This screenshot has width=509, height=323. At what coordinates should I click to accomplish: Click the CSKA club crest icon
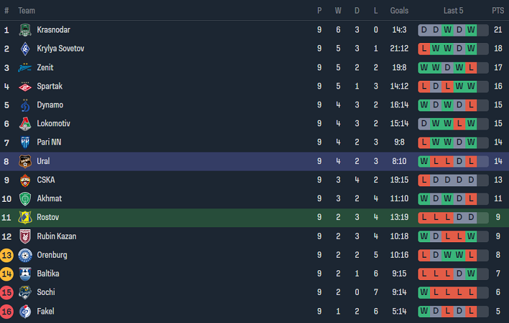click(25, 180)
